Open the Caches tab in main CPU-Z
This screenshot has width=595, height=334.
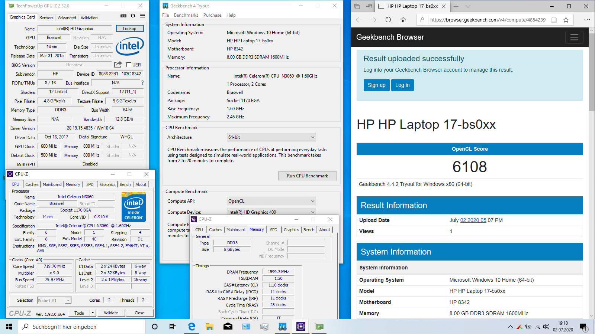coord(32,184)
